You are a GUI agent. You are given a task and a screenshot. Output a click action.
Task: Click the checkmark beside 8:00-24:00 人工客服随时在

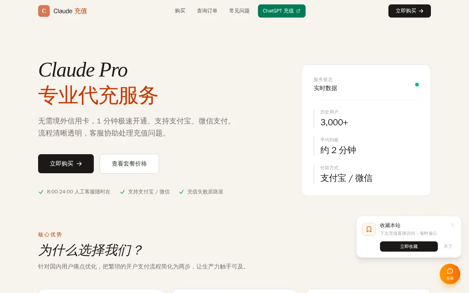pyautogui.click(x=41, y=192)
